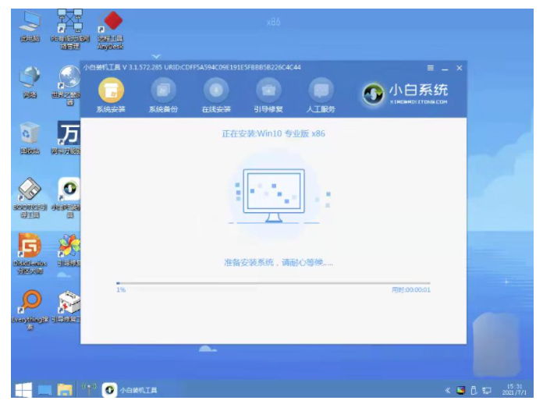
Task: Open the Windows Start menu
Action: tap(23, 388)
